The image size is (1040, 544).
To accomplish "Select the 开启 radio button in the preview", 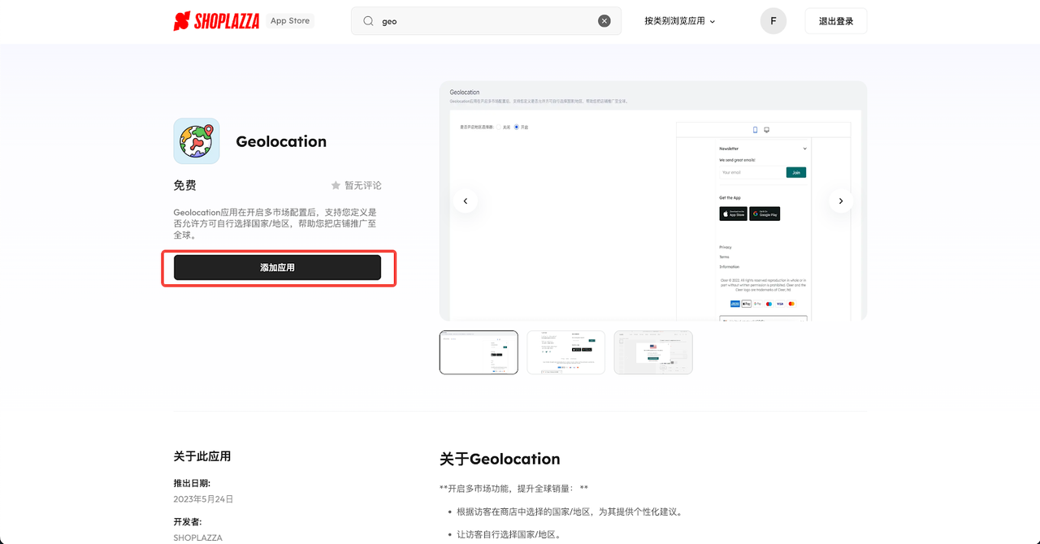I will coord(517,127).
